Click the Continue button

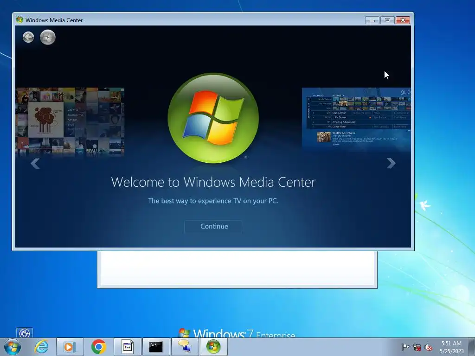pyautogui.click(x=213, y=226)
